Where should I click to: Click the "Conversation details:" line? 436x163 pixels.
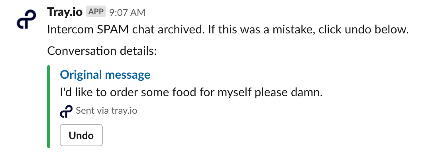(102, 51)
